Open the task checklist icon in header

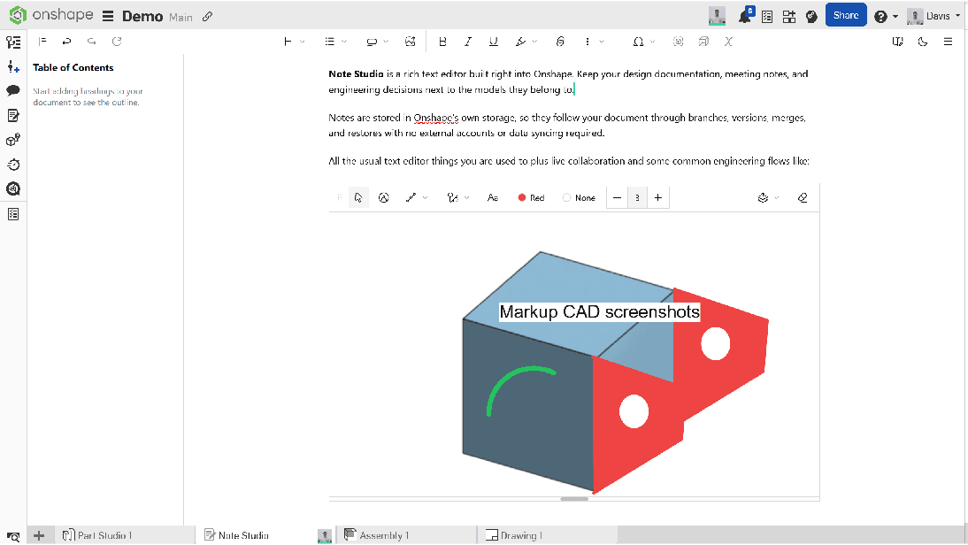767,17
